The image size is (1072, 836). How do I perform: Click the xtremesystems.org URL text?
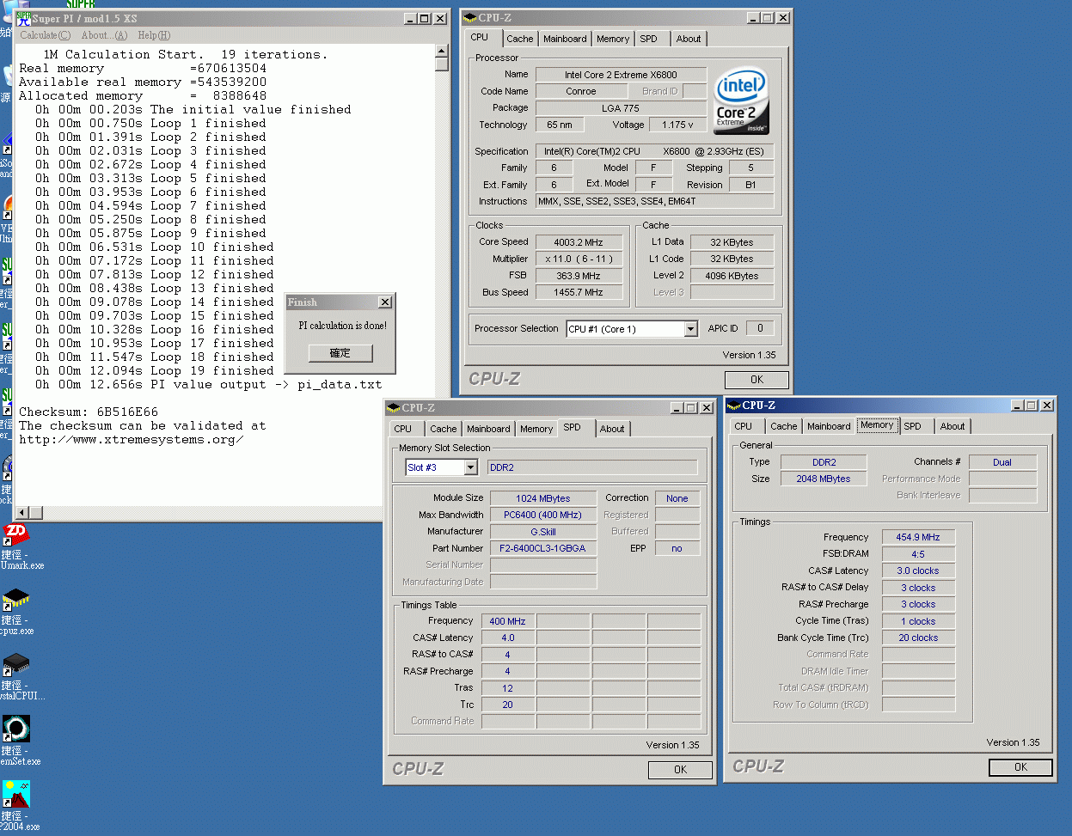coord(132,440)
